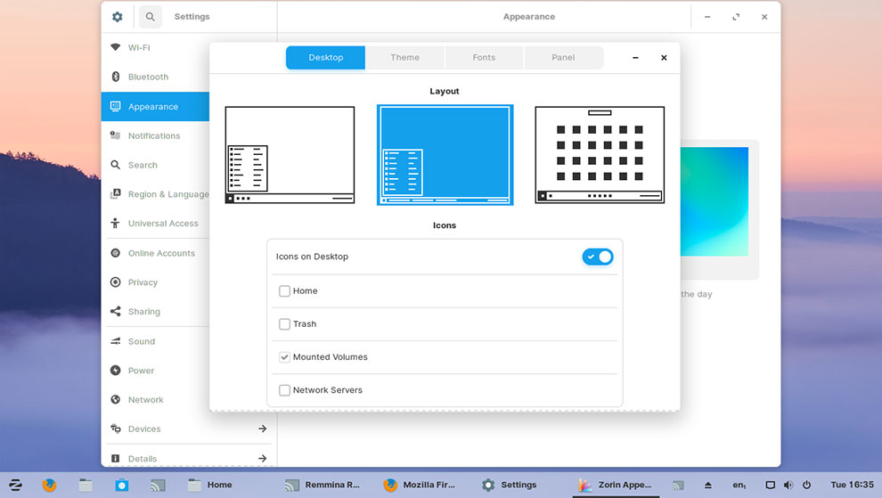The image size is (882, 498).
Task: Switch to Settings window in taskbar
Action: point(509,485)
